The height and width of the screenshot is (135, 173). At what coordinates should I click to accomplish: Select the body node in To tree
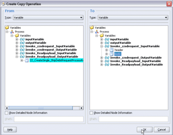click(x=118, y=54)
